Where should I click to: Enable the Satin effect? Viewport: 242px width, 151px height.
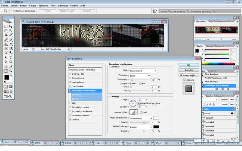point(70,103)
